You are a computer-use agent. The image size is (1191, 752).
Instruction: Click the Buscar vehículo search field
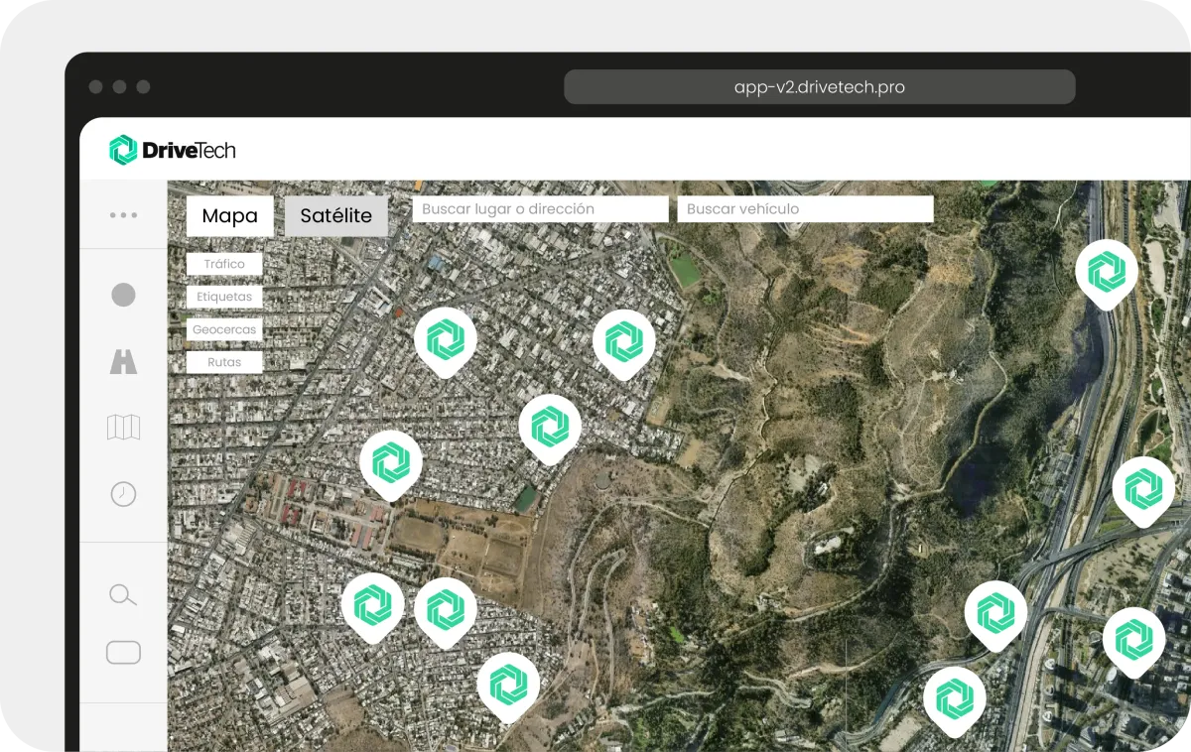[x=805, y=209]
